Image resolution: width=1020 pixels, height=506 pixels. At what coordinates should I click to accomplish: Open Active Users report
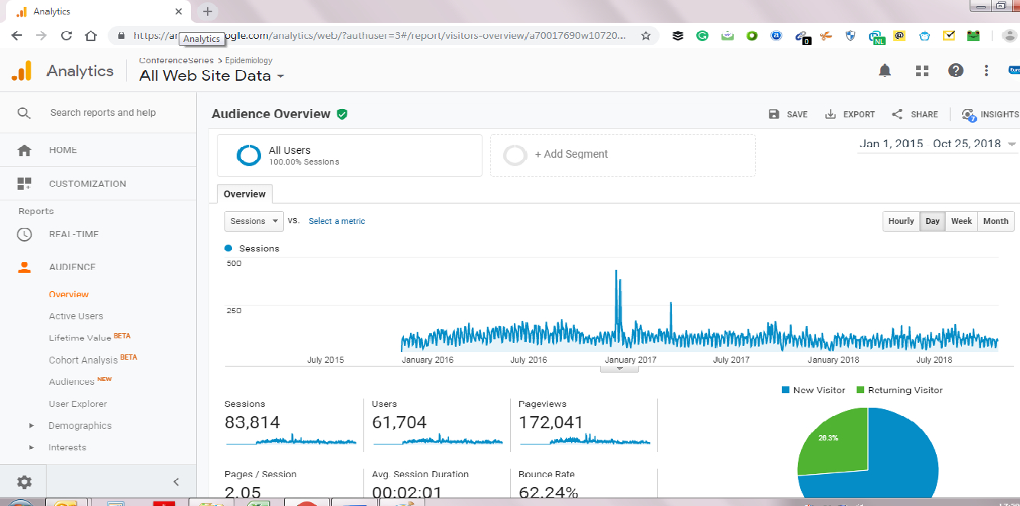point(76,316)
